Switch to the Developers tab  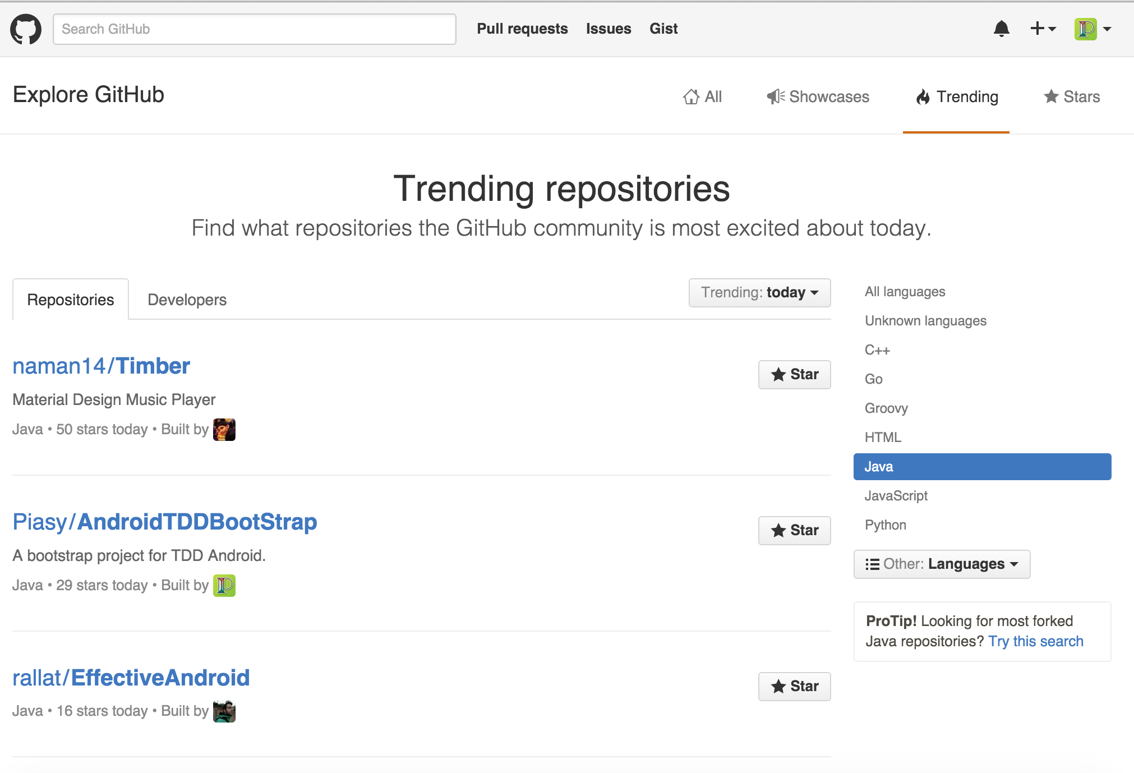(x=187, y=300)
